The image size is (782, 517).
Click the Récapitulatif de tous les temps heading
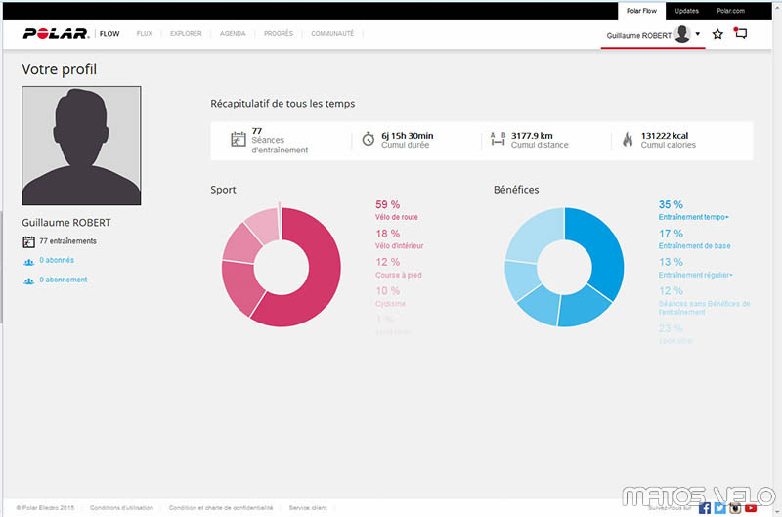pos(282,104)
